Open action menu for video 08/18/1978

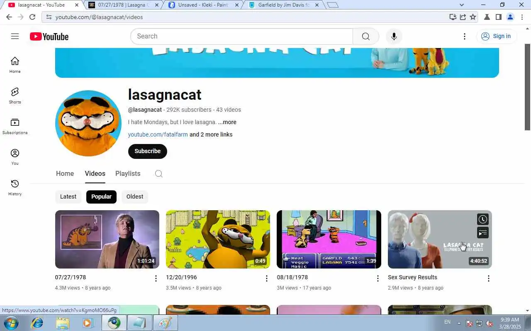(378, 278)
